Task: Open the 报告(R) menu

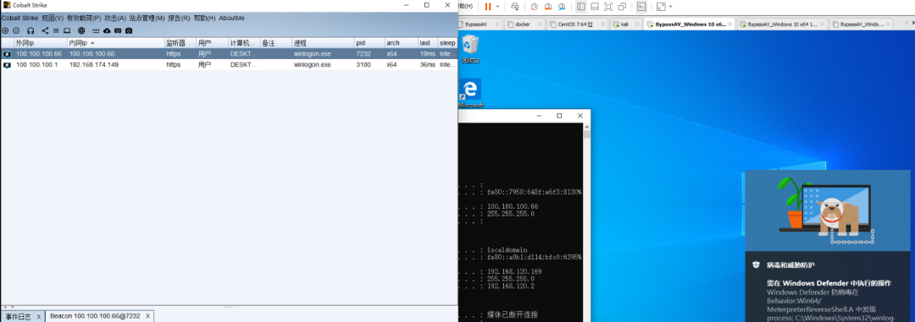Action: [x=179, y=18]
